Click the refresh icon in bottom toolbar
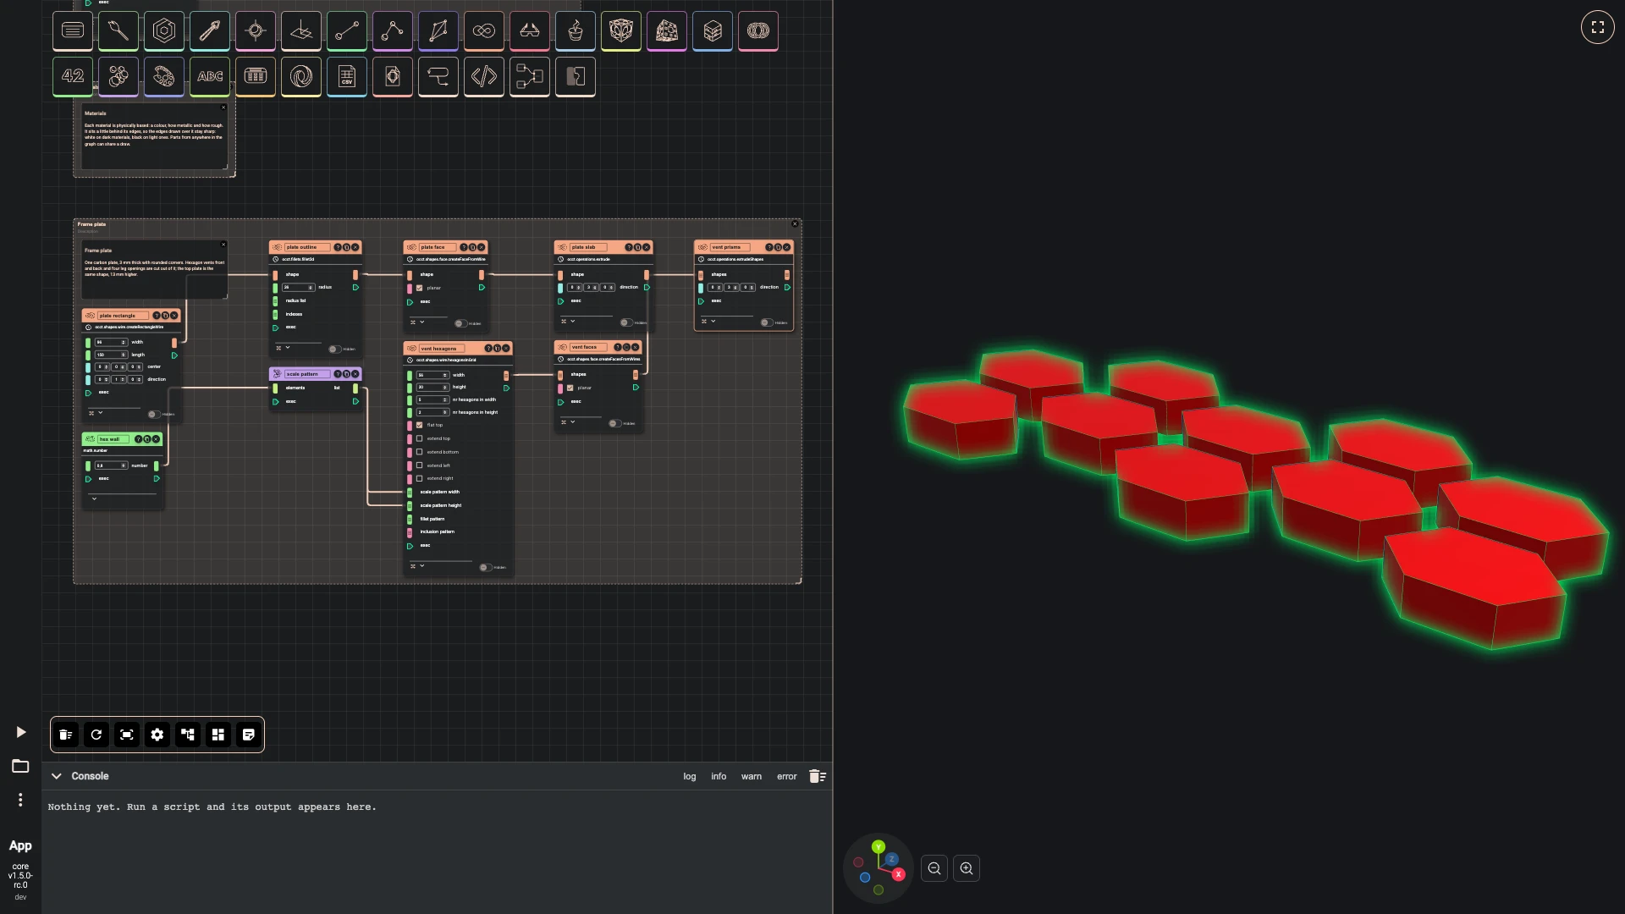 96,735
